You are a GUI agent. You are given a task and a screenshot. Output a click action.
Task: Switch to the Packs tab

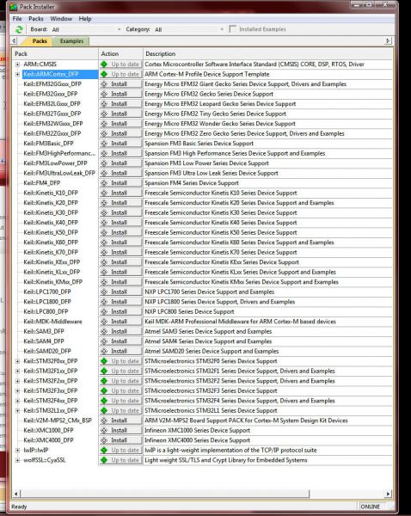(40, 41)
